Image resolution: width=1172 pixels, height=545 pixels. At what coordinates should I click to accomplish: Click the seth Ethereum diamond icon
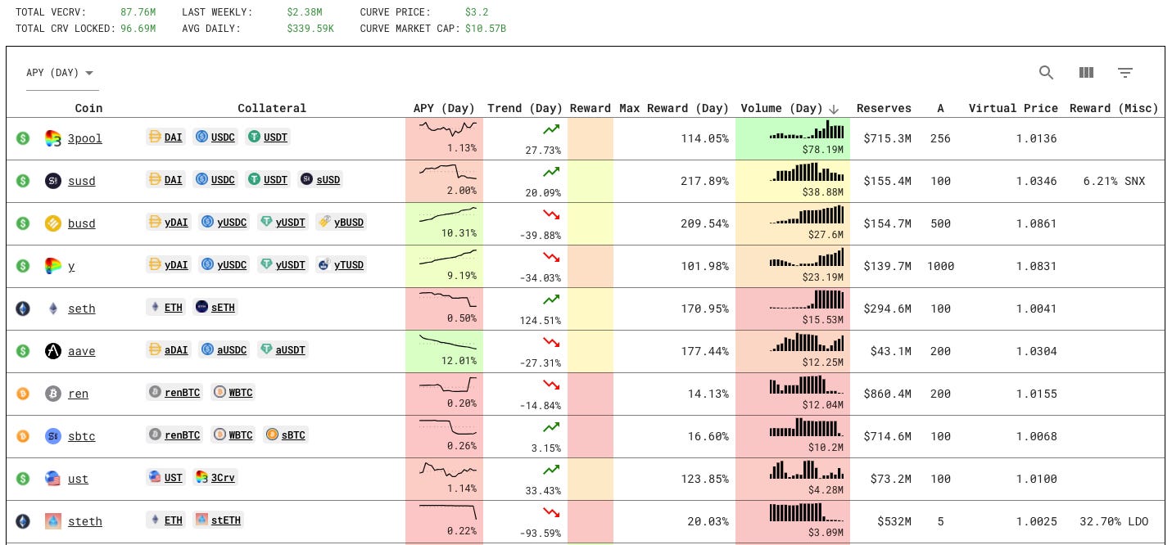click(53, 308)
